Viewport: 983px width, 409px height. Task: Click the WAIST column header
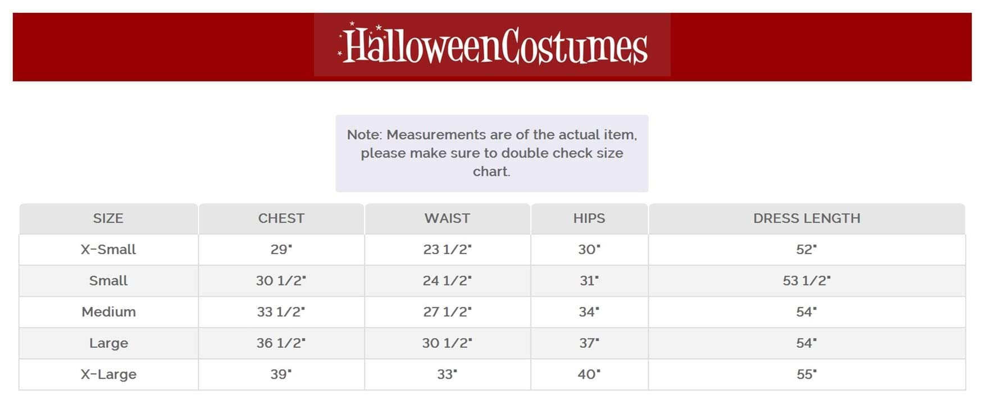pos(447,218)
